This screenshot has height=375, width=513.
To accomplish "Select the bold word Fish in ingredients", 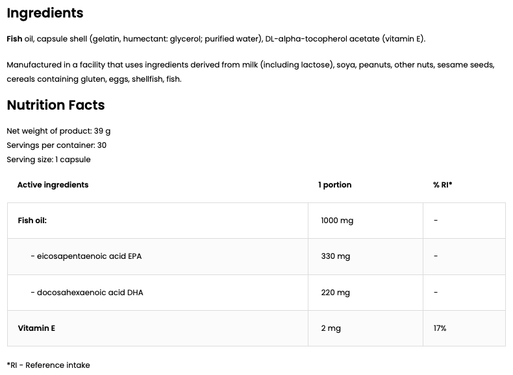I will coord(14,39).
